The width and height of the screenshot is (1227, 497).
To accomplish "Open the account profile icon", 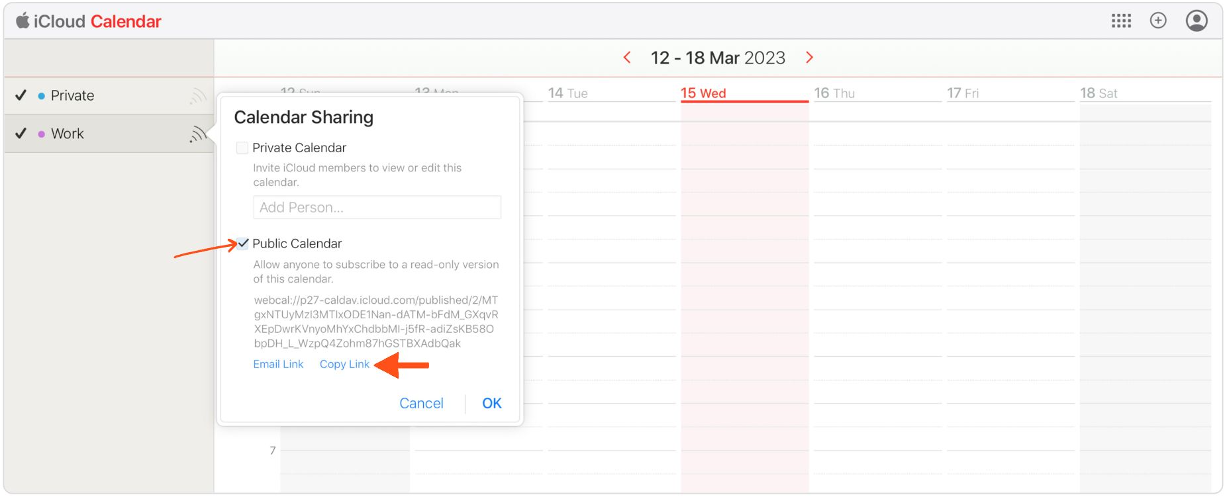I will coord(1197,21).
